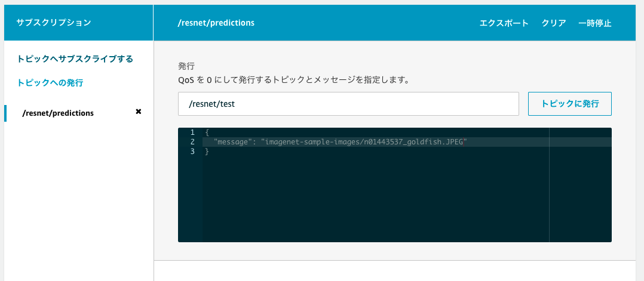Remove the /resnet/predictions subscription with the x icon
This screenshot has width=644, height=281.
click(x=139, y=112)
